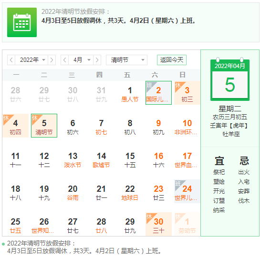Screen dimensions: 261x256
Task: Expand the 清明节 holiday dropdown
Action: pos(126,60)
